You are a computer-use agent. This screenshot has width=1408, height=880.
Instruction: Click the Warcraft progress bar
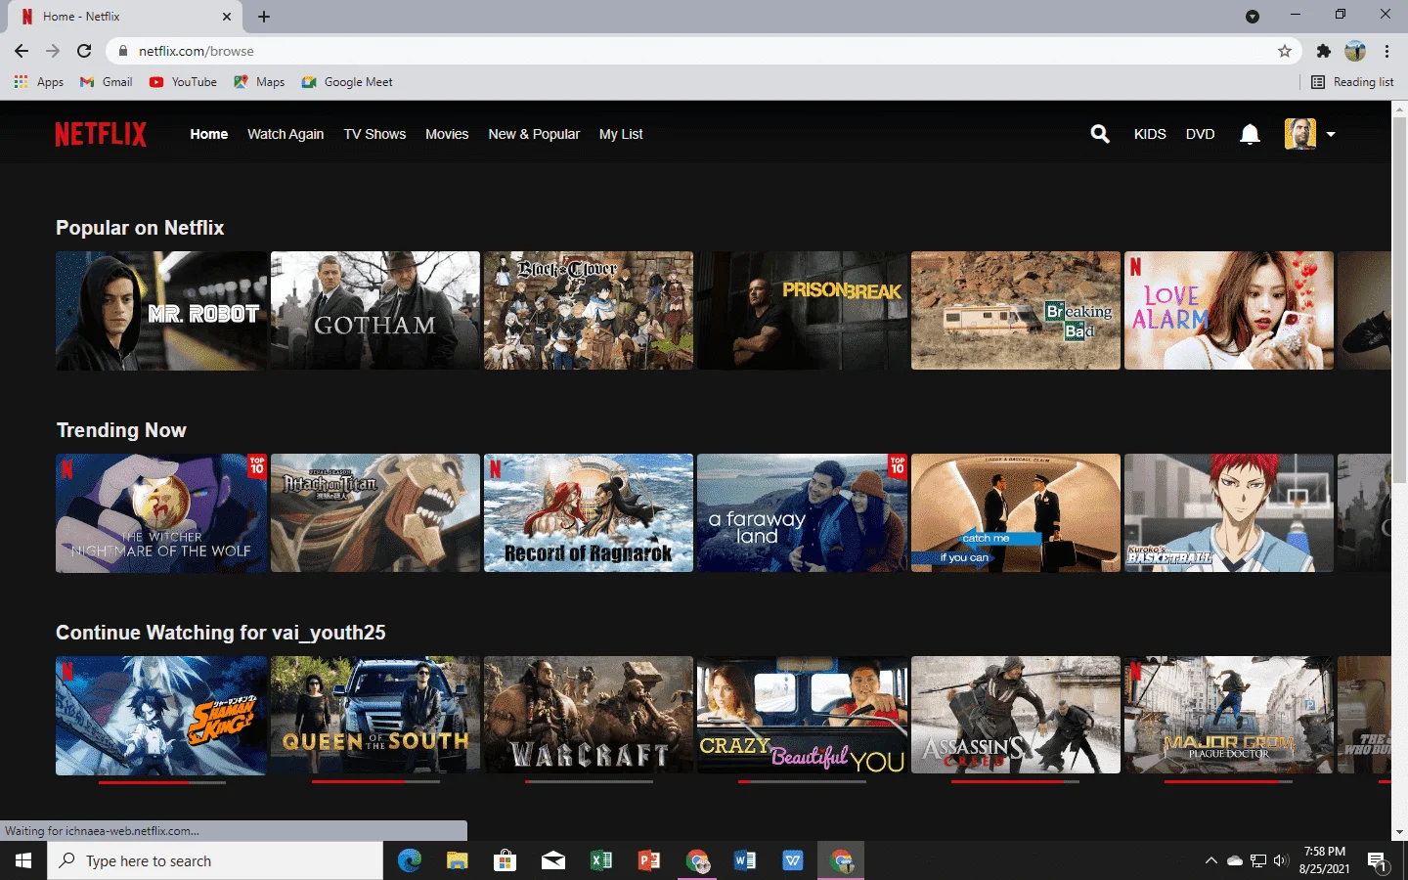point(589,782)
